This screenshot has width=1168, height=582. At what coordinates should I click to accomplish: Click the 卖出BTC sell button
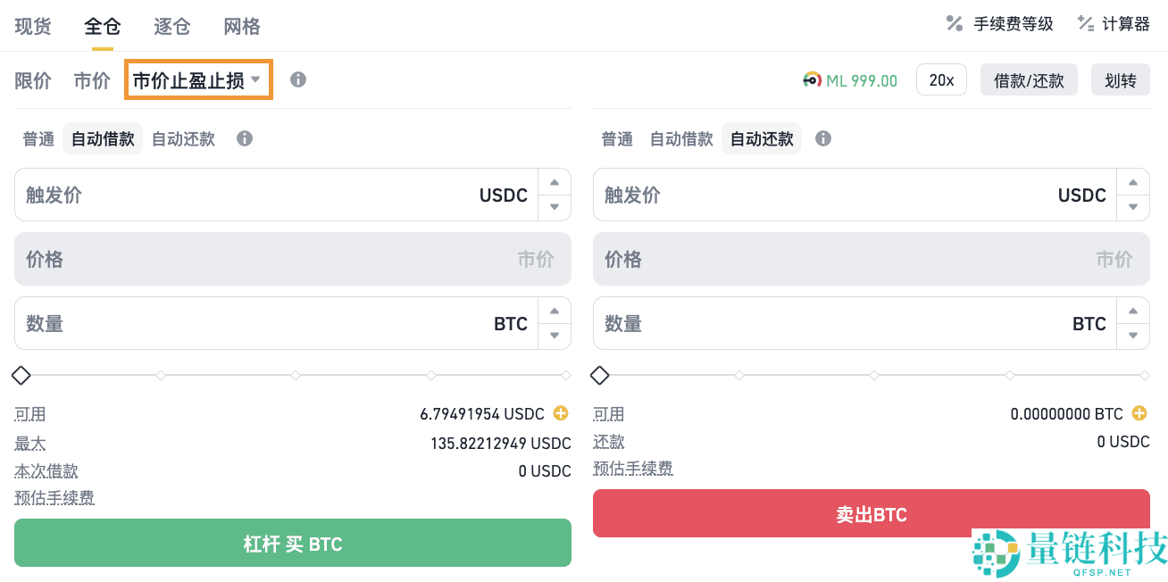(872, 513)
